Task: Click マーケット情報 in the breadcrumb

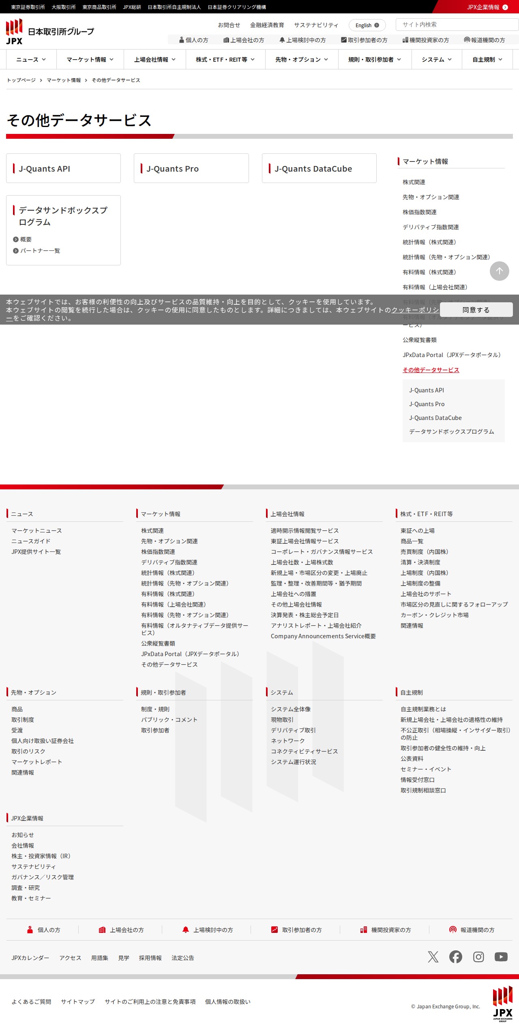Action: coord(64,80)
